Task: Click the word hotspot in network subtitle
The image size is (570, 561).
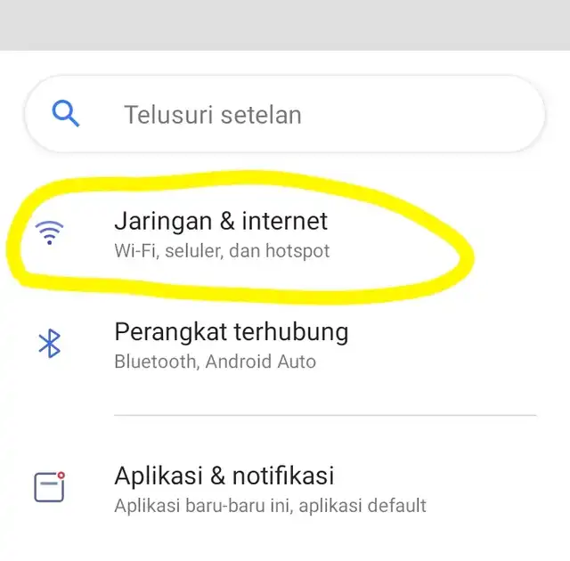Action: [297, 251]
